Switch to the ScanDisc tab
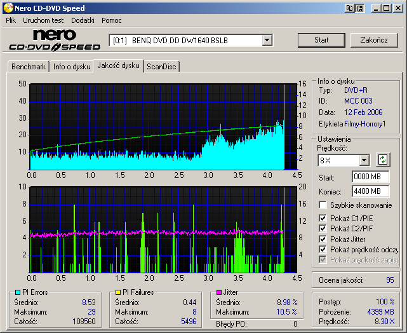Viewport: 407px width, 333px height. pos(161,67)
